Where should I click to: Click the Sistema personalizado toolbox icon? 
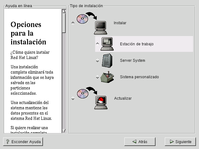[x=107, y=77]
